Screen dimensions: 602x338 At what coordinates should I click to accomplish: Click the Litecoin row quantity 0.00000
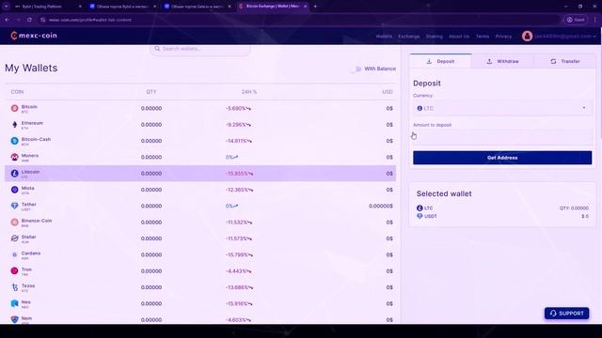pyautogui.click(x=151, y=174)
